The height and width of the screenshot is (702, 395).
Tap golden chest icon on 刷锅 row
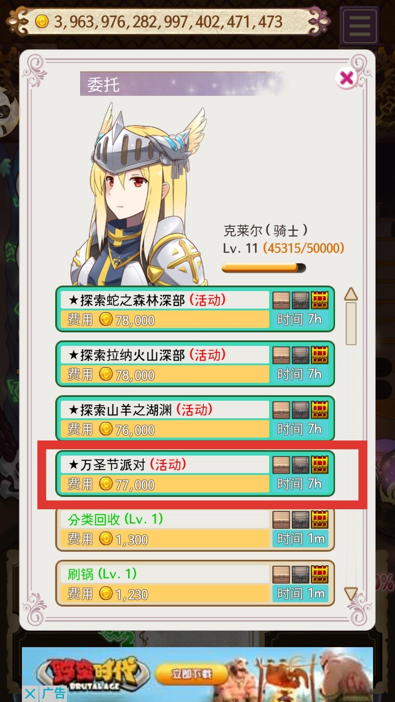coord(320,574)
